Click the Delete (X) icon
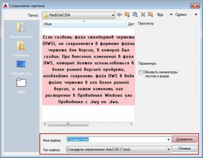Image resolution: width=203 pixels, height=158 pixels. [143, 15]
